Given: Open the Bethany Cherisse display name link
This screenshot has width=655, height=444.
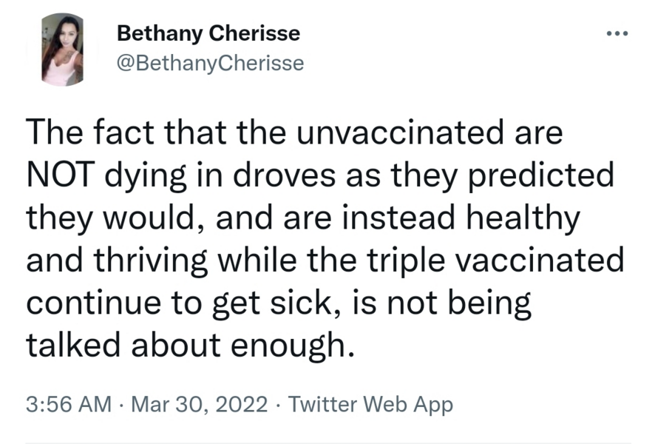Looking at the screenshot, I should tap(208, 33).
